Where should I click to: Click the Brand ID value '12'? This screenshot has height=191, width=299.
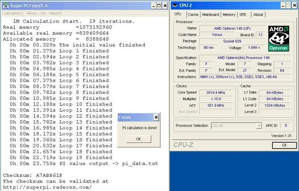click(260, 35)
